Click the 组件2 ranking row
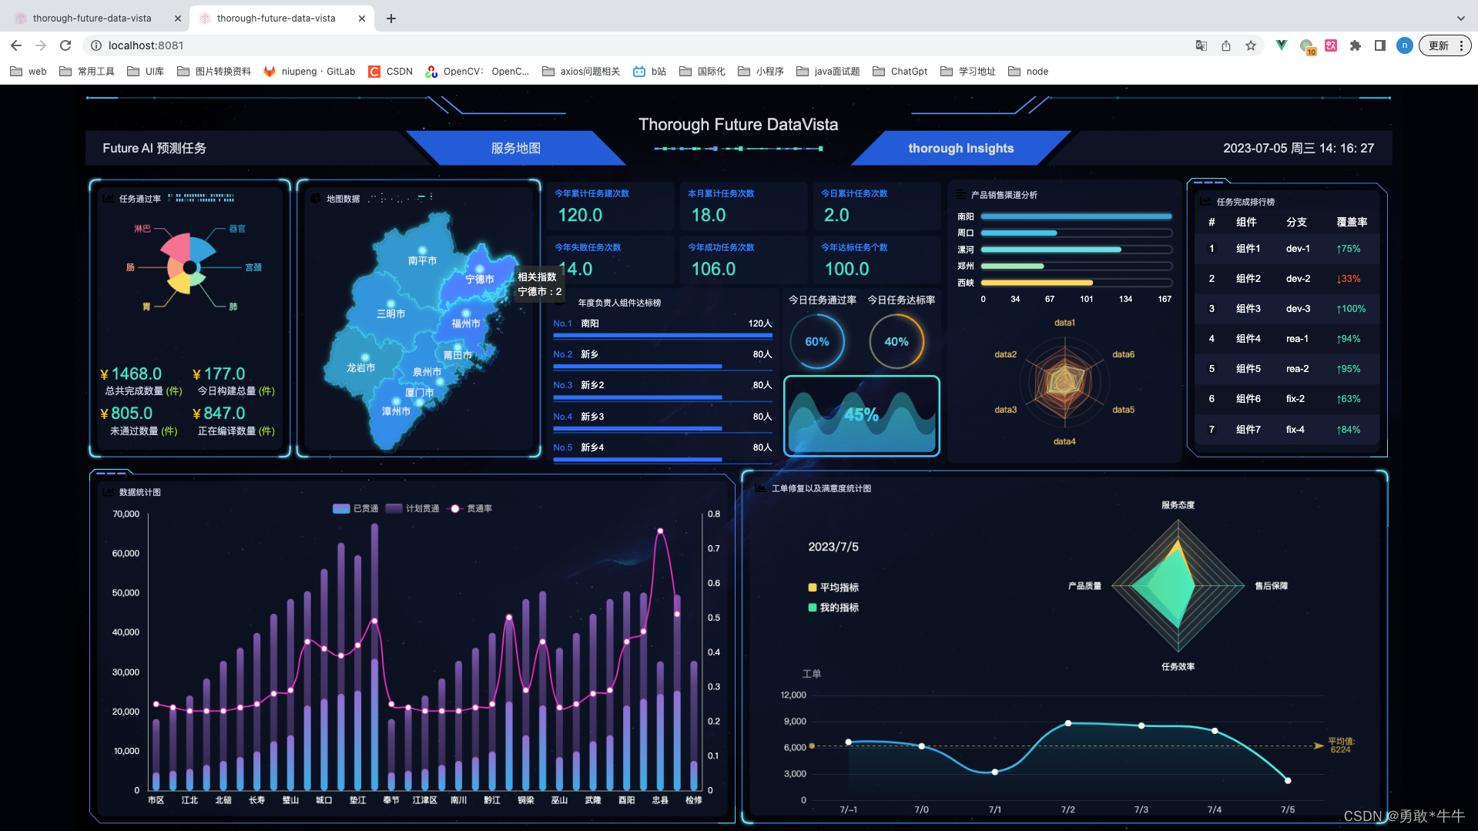 pos(1287,279)
